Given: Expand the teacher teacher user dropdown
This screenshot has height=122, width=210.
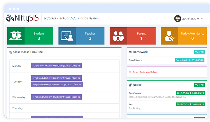Looking at the screenshot, I should click(x=192, y=19).
